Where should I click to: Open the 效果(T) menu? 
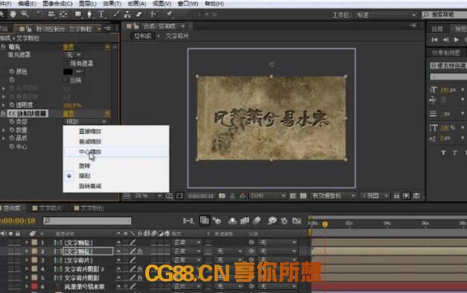[x=112, y=4]
